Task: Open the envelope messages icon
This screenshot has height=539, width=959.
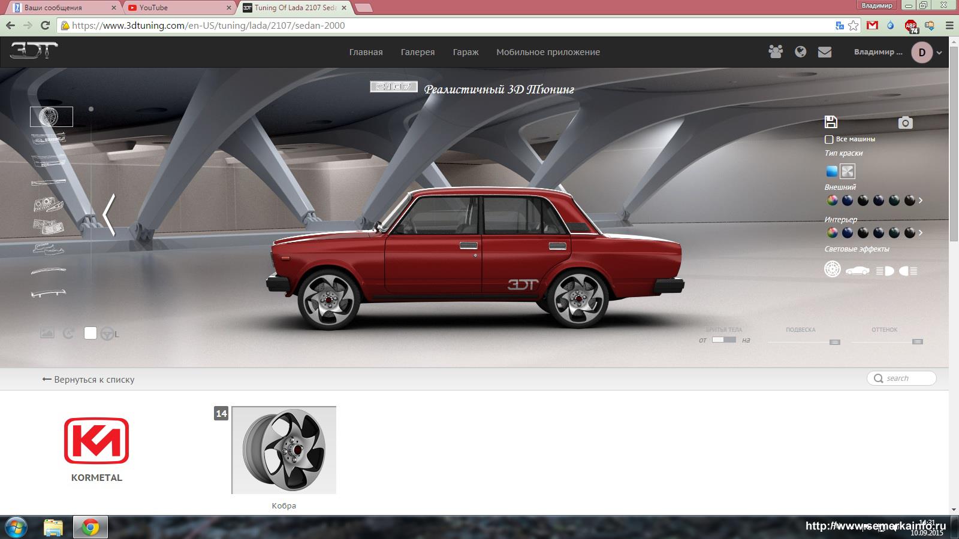Action: [x=825, y=52]
